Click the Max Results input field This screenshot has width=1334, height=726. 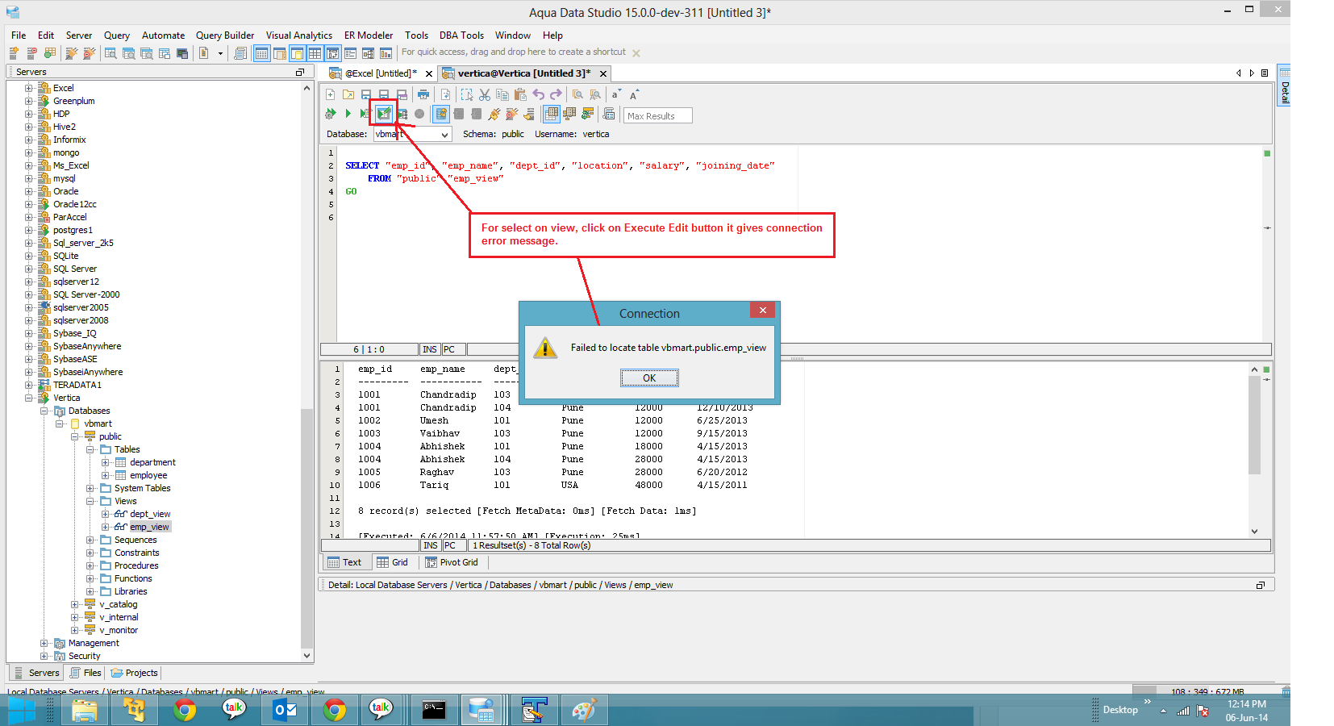coord(658,115)
